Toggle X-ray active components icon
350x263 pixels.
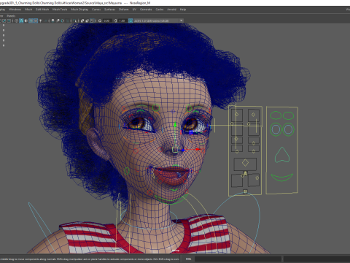click(x=87, y=20)
